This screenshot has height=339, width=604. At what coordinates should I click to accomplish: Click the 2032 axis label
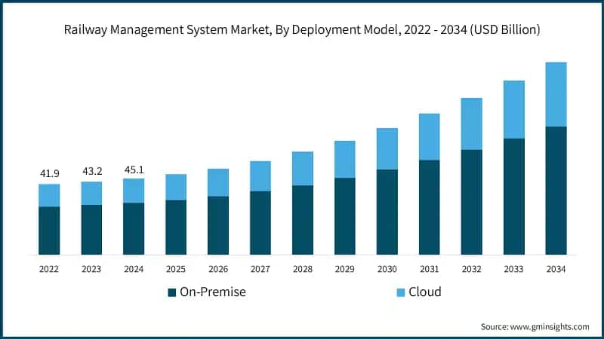(471, 269)
